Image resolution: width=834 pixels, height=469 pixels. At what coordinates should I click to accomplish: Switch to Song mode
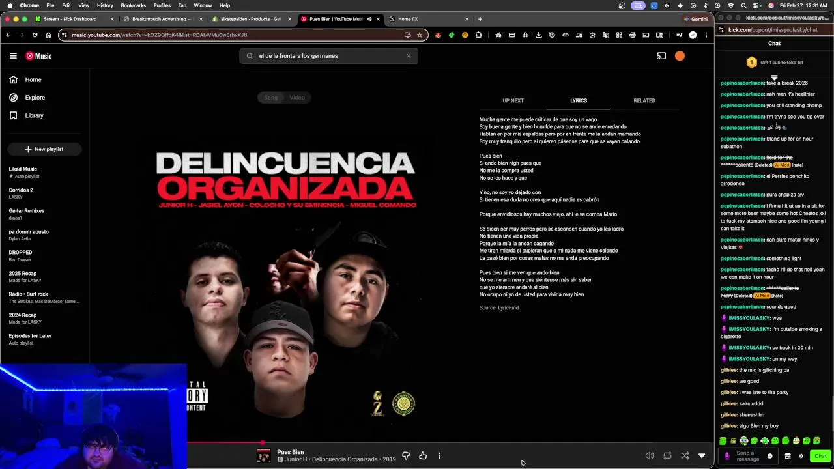[x=270, y=98]
